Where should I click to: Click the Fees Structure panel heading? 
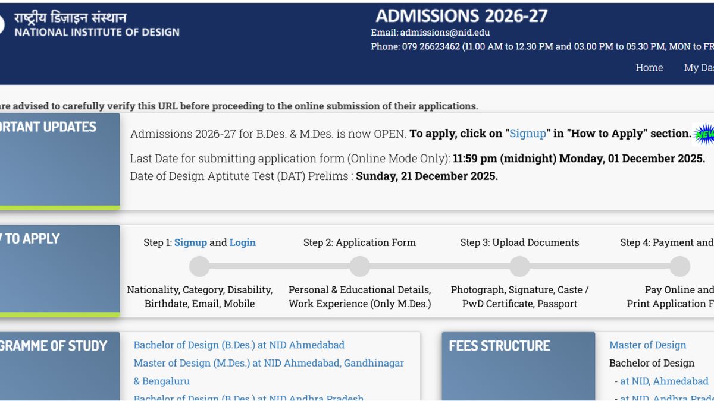[x=500, y=346]
